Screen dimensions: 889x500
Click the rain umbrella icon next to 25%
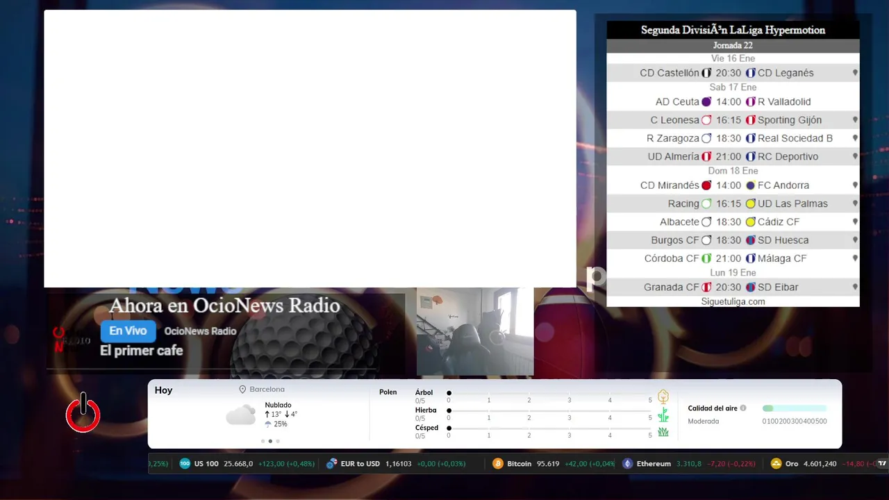268,424
